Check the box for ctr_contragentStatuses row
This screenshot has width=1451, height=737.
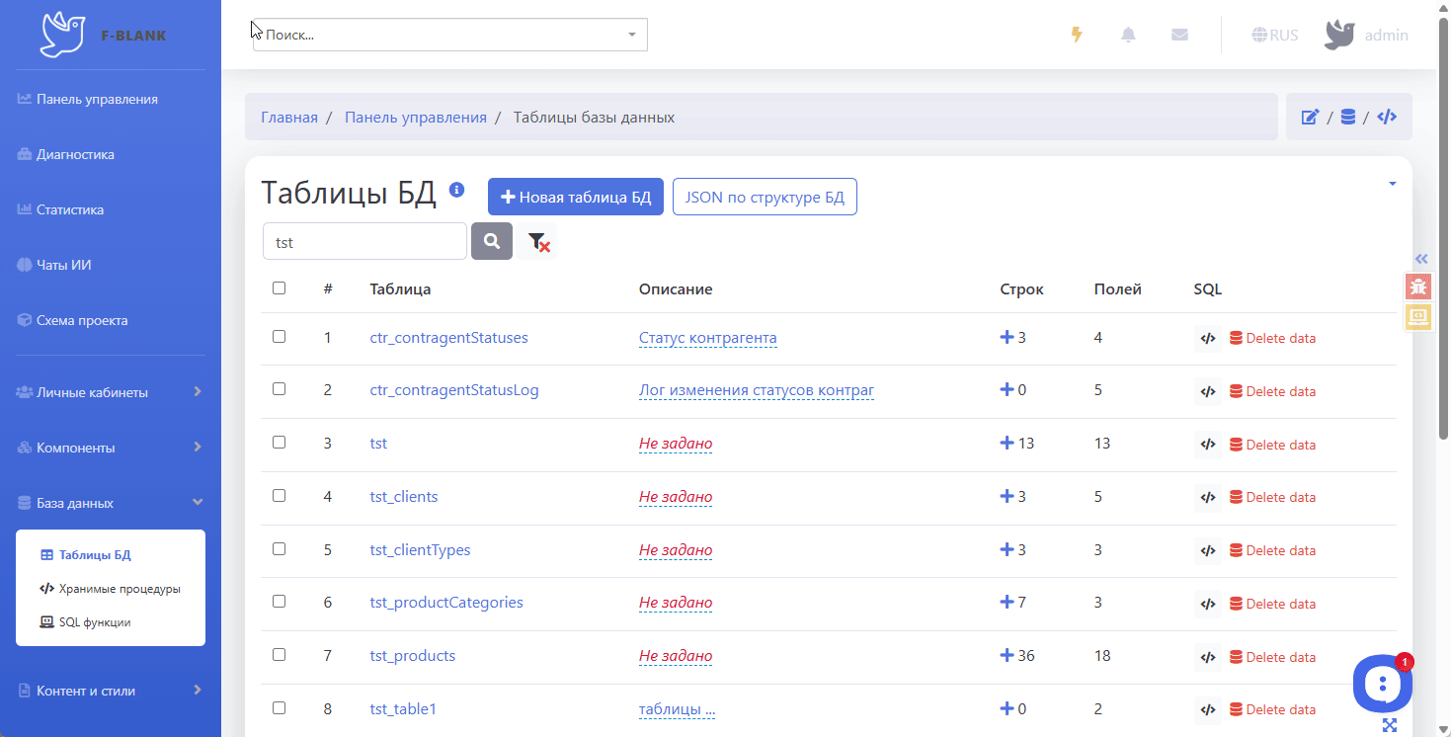click(x=279, y=337)
